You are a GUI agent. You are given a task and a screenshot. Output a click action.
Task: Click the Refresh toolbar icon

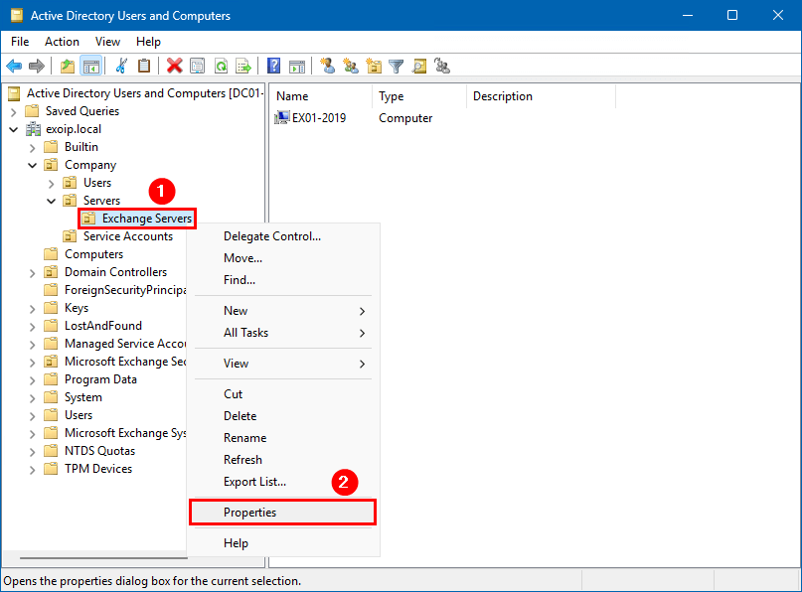click(221, 67)
